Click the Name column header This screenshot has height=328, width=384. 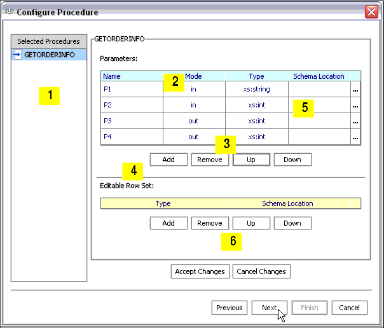(x=132, y=76)
